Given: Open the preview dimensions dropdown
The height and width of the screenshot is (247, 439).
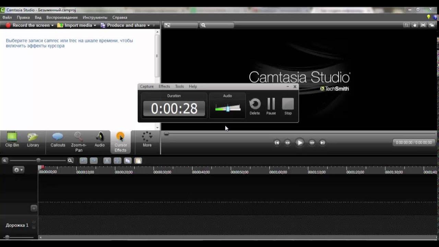Looking at the screenshot, I should [181, 25].
